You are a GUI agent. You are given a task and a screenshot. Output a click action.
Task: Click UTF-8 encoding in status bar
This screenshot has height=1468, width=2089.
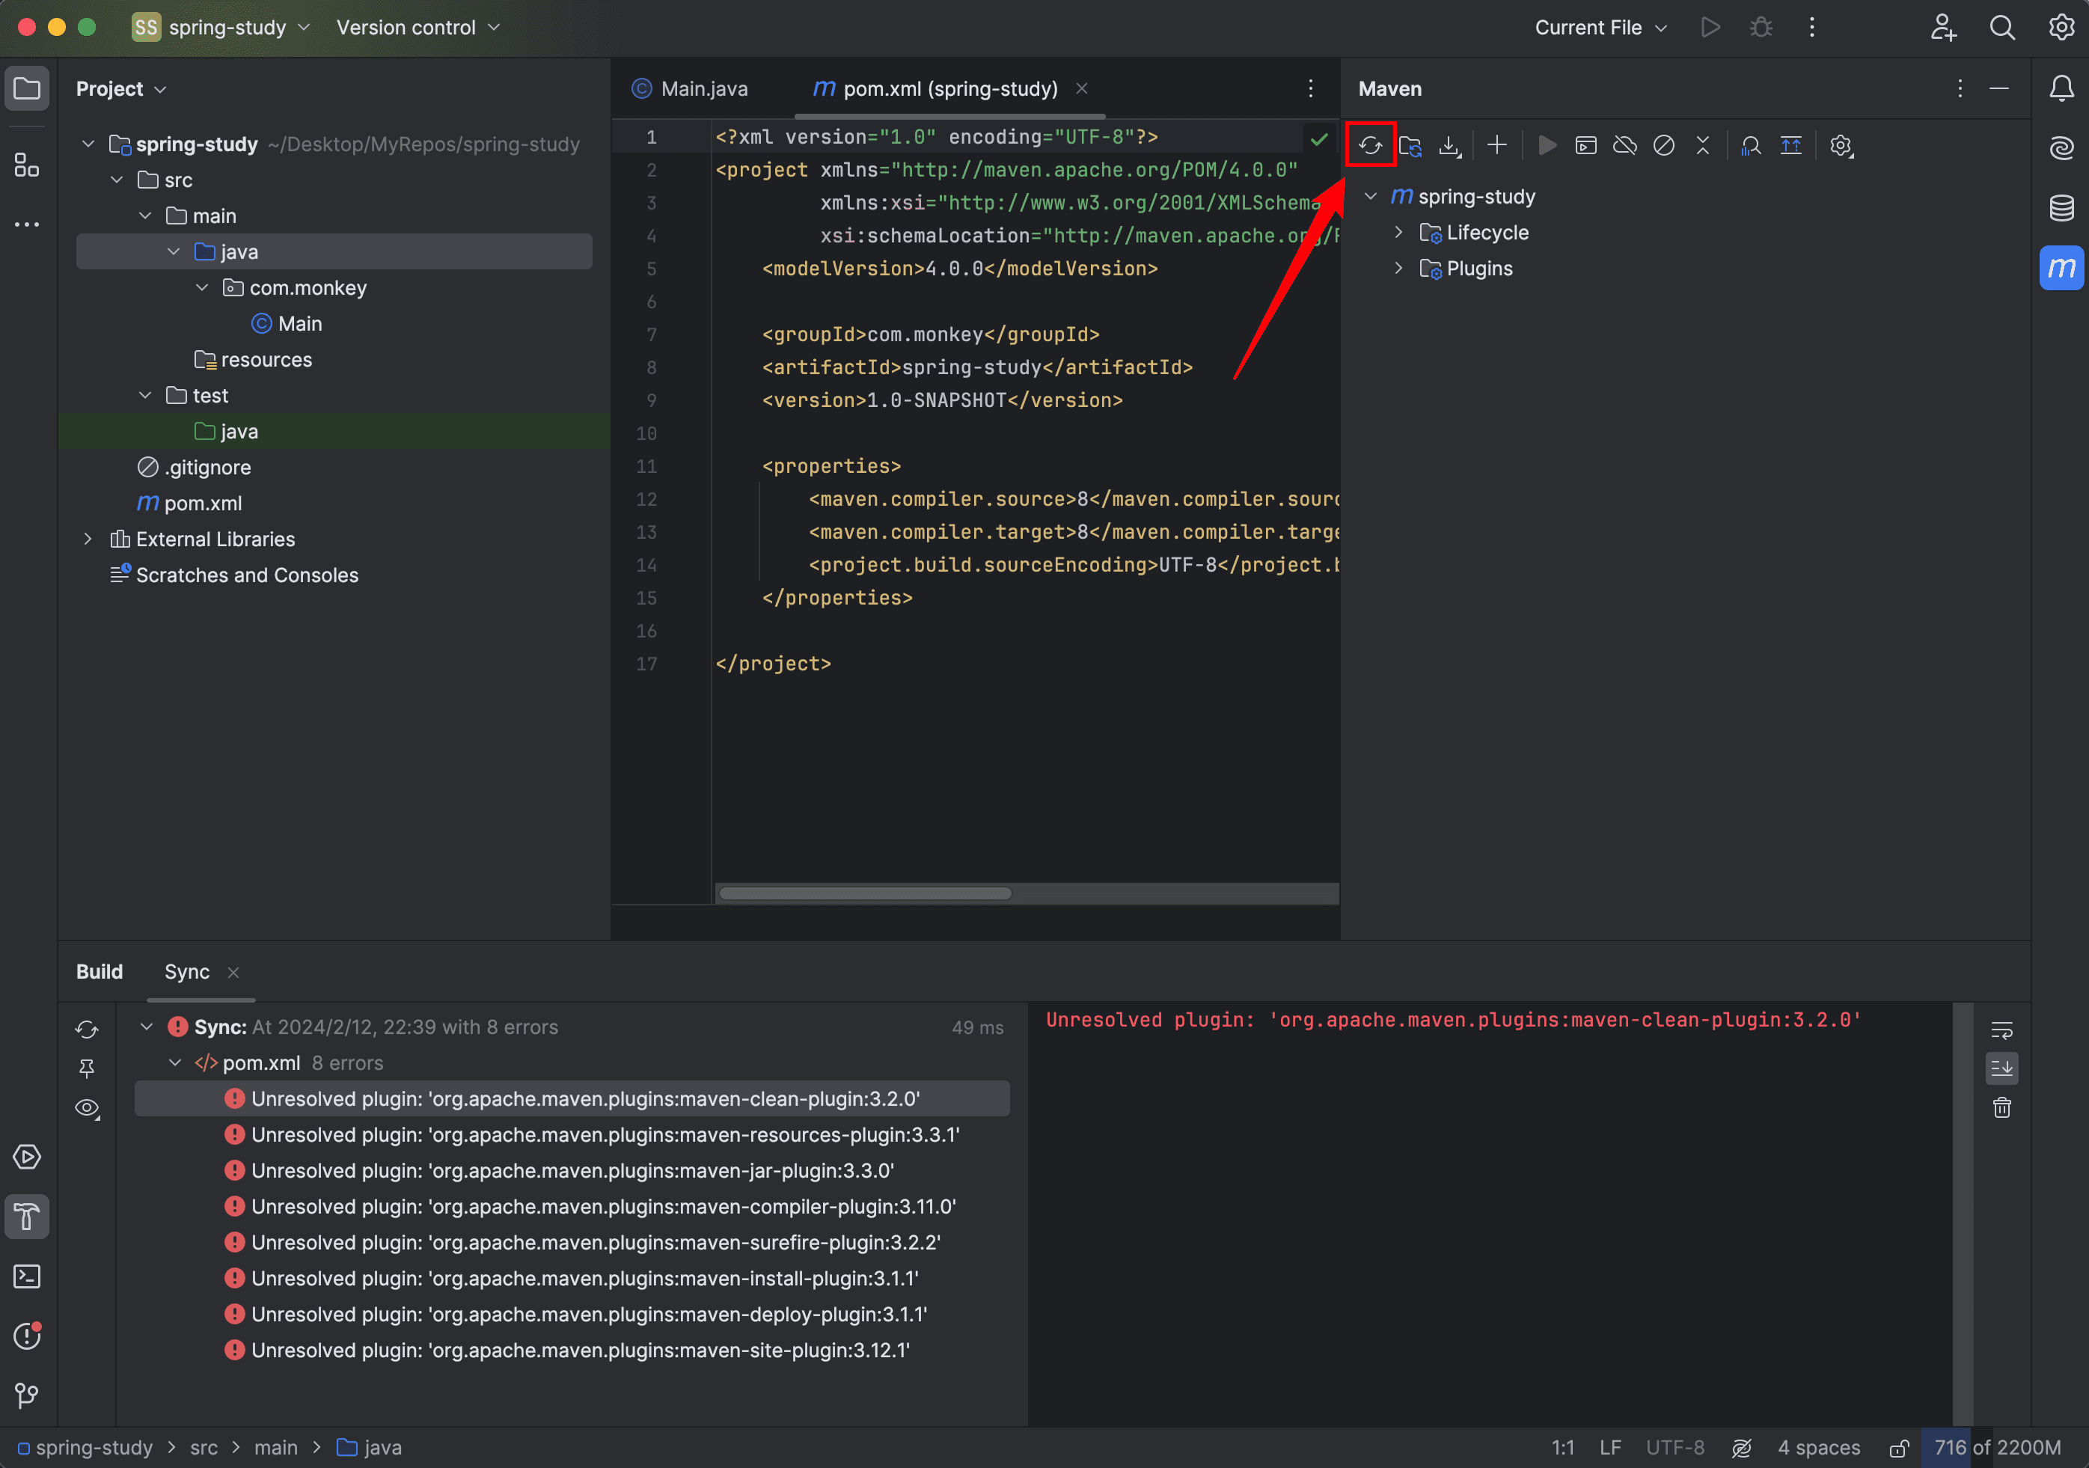[1675, 1448]
